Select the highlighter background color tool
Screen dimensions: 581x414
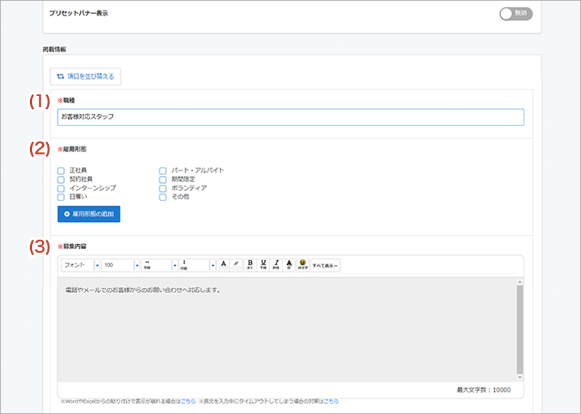[235, 265]
